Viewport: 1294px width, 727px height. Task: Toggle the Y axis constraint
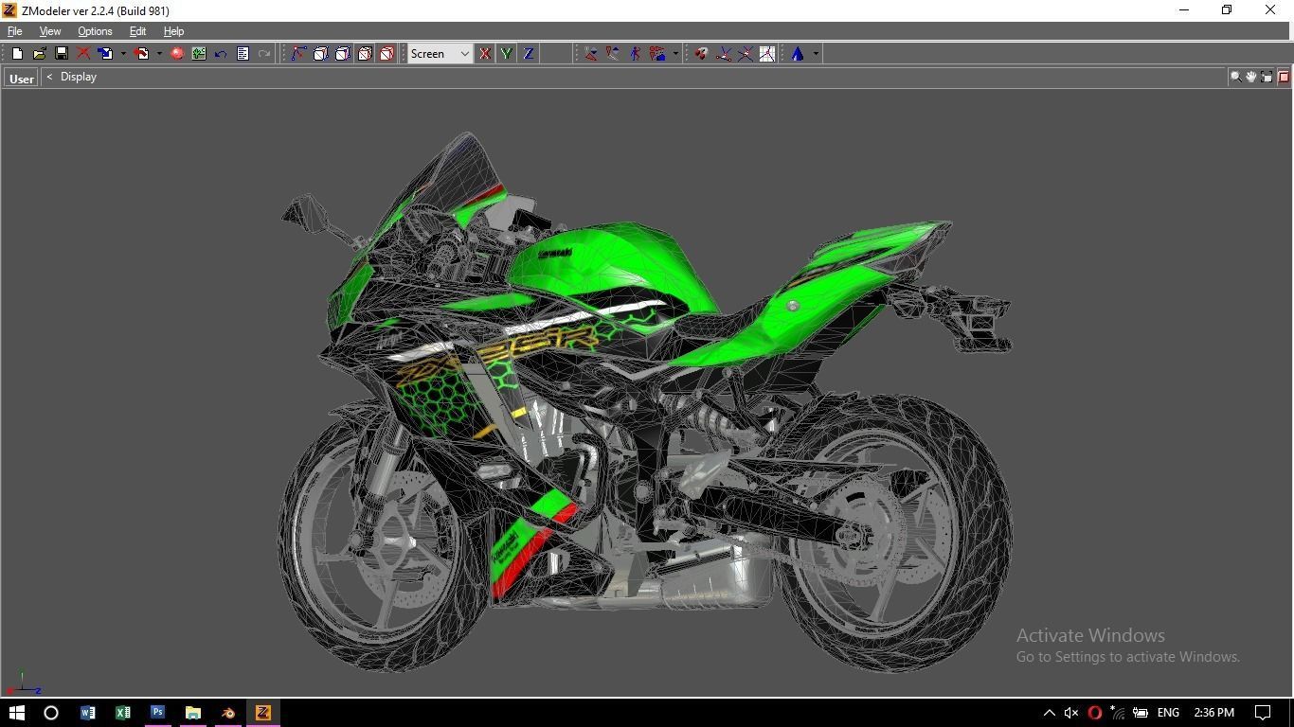(507, 54)
